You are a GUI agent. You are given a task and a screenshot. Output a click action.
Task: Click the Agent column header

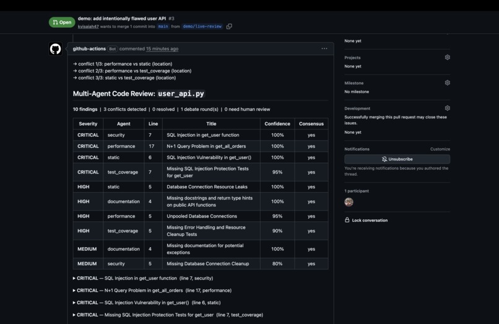point(123,124)
